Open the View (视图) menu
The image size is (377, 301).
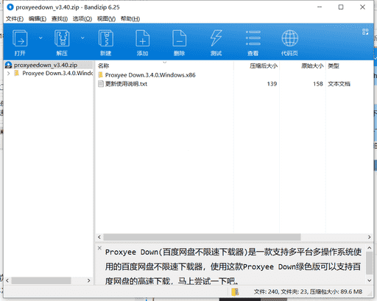(106, 18)
